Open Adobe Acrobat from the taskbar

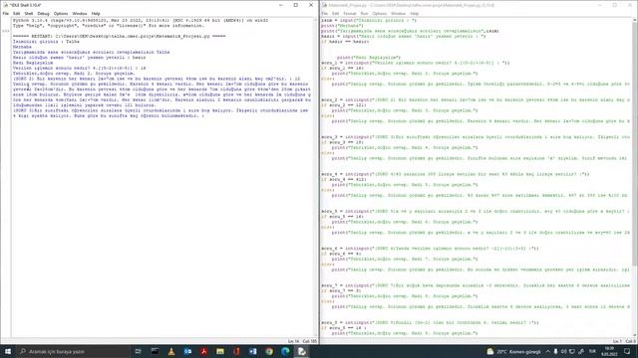pos(203,351)
